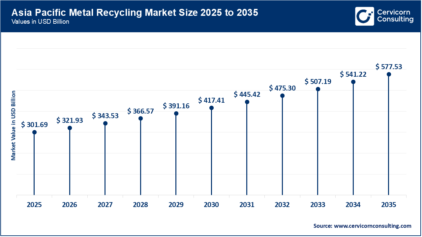Click the 2034 year axis label
422x237 pixels.
pyautogui.click(x=353, y=205)
